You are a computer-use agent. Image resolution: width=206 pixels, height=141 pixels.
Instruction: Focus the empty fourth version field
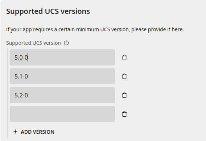tap(62, 114)
